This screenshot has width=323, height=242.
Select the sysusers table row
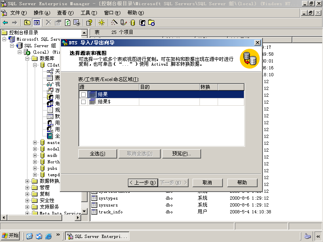point(181,205)
